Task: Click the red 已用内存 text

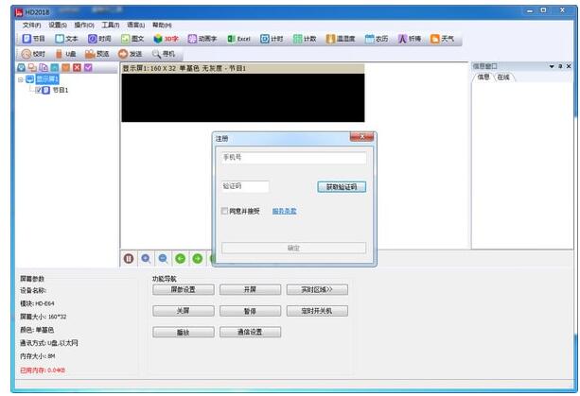Action: [43, 370]
